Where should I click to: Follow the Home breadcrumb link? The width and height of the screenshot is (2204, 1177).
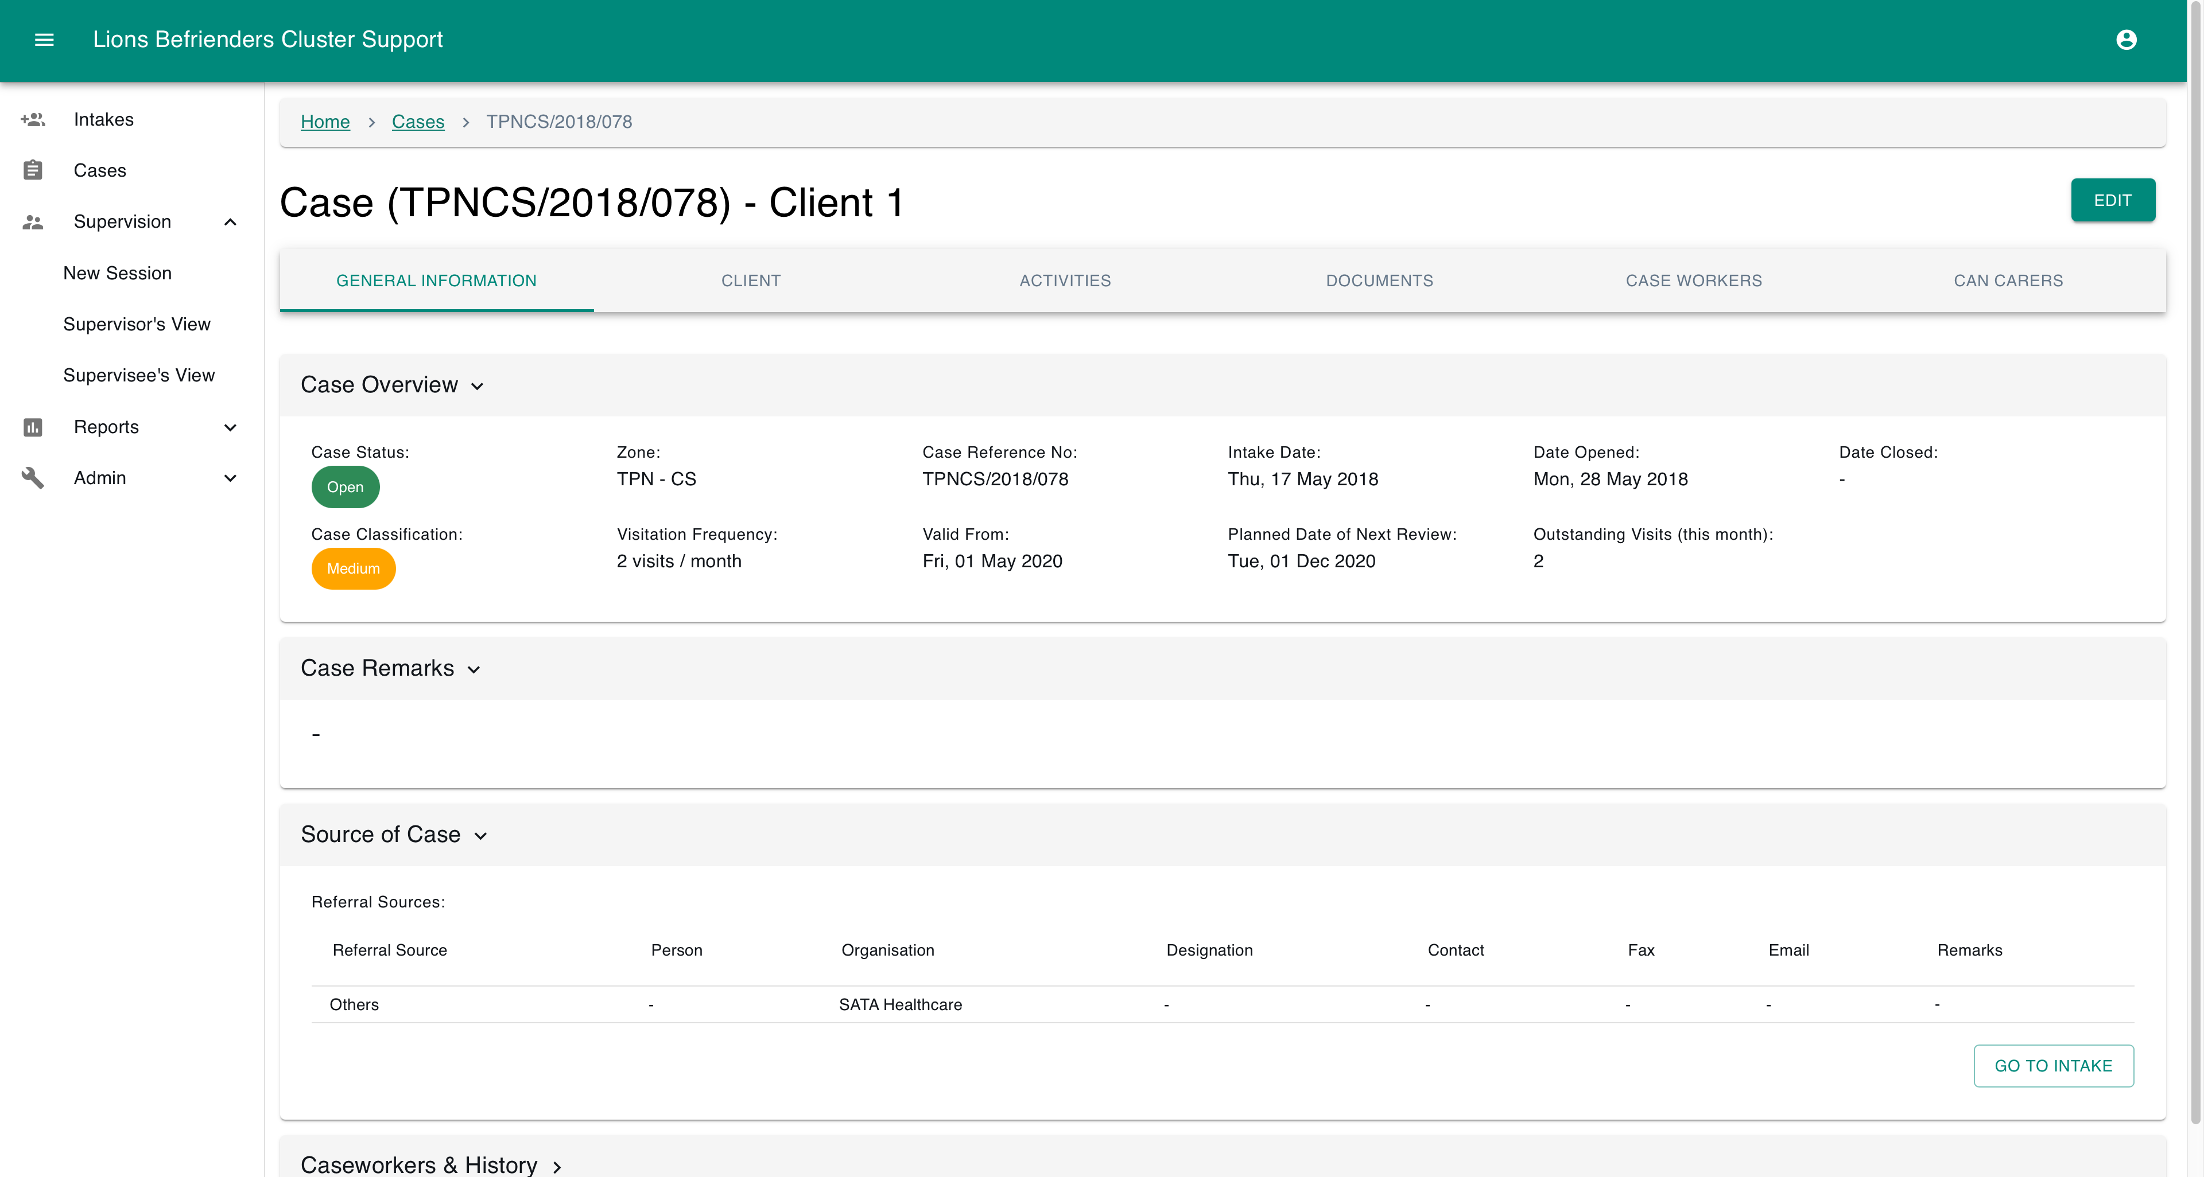click(x=325, y=122)
